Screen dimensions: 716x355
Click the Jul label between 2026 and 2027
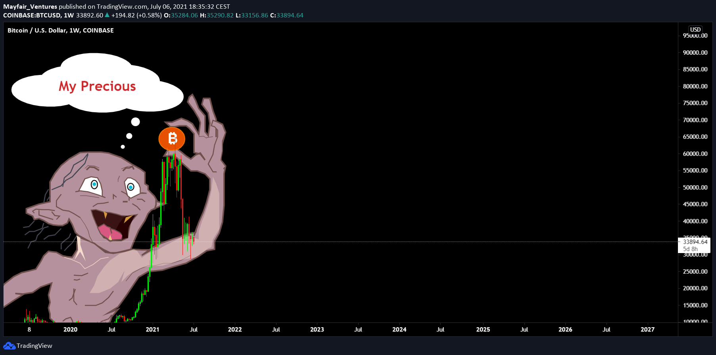(607, 329)
